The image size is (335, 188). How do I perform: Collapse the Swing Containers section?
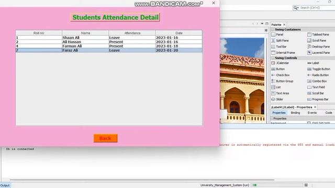coord(273,29)
